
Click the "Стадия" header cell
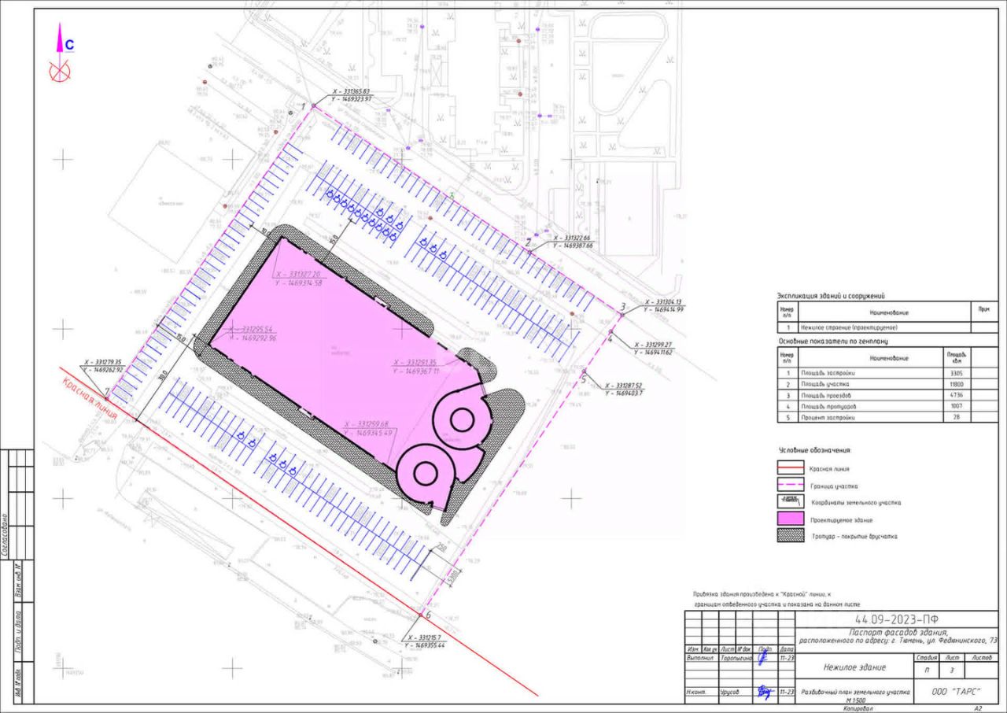pyautogui.click(x=925, y=656)
